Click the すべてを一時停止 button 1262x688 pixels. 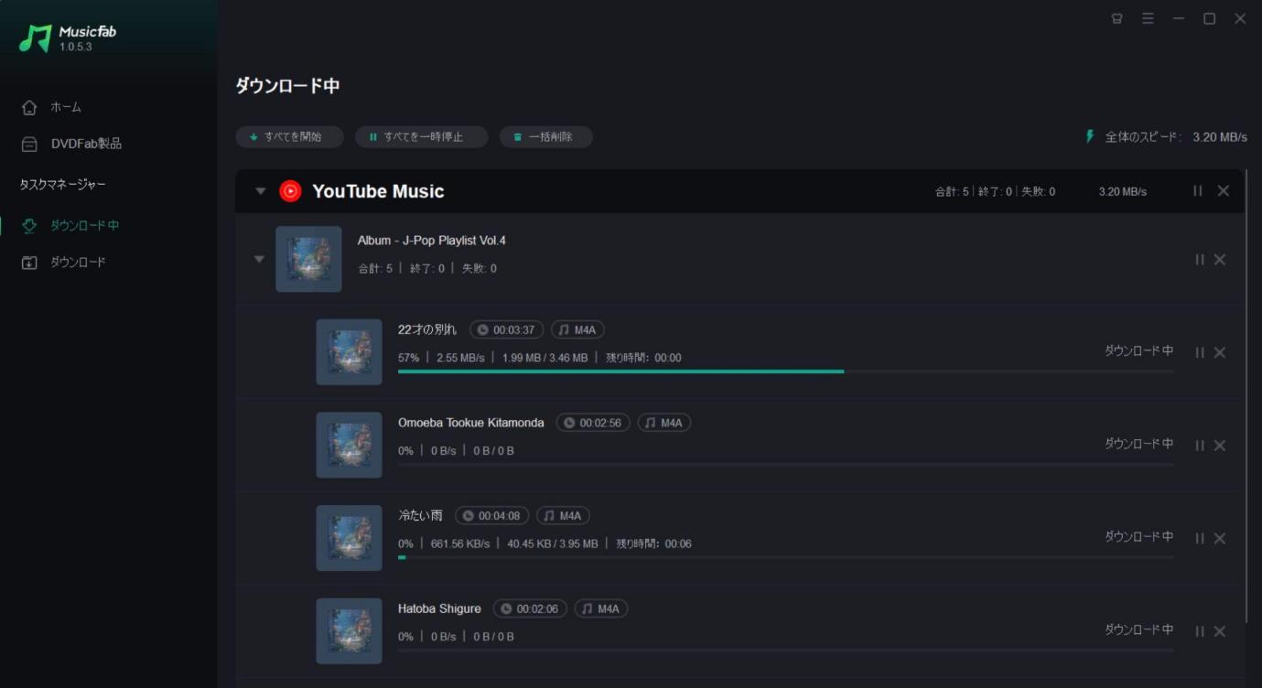(421, 137)
